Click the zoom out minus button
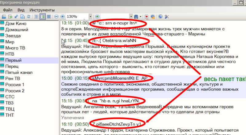246x135 pixels. [x=57, y=16]
